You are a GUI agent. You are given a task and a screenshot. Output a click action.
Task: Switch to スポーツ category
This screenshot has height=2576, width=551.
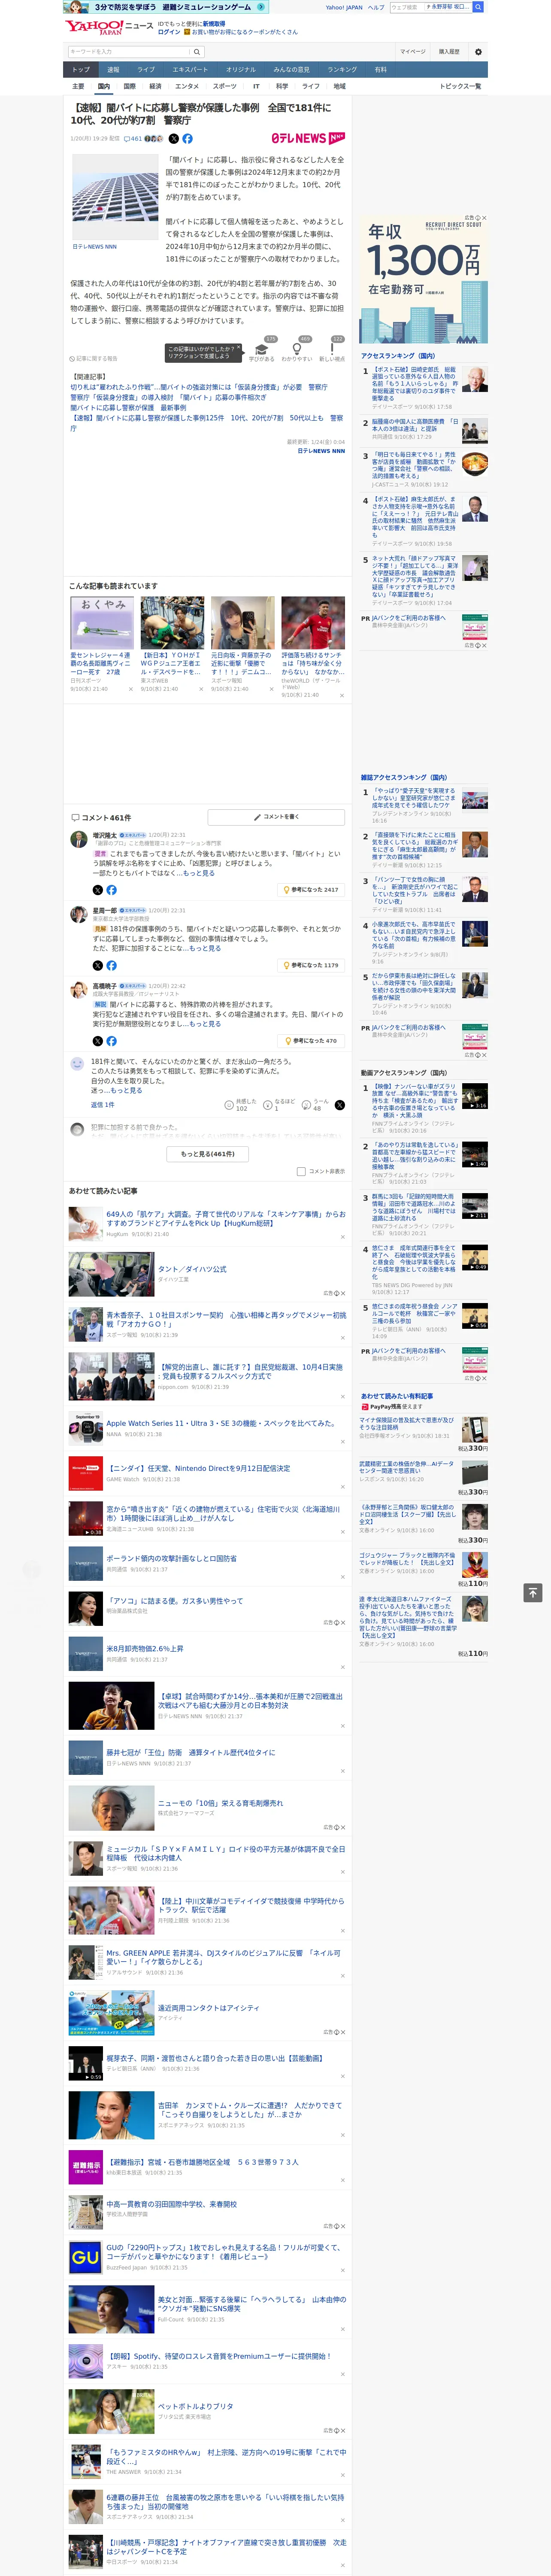coord(224,87)
